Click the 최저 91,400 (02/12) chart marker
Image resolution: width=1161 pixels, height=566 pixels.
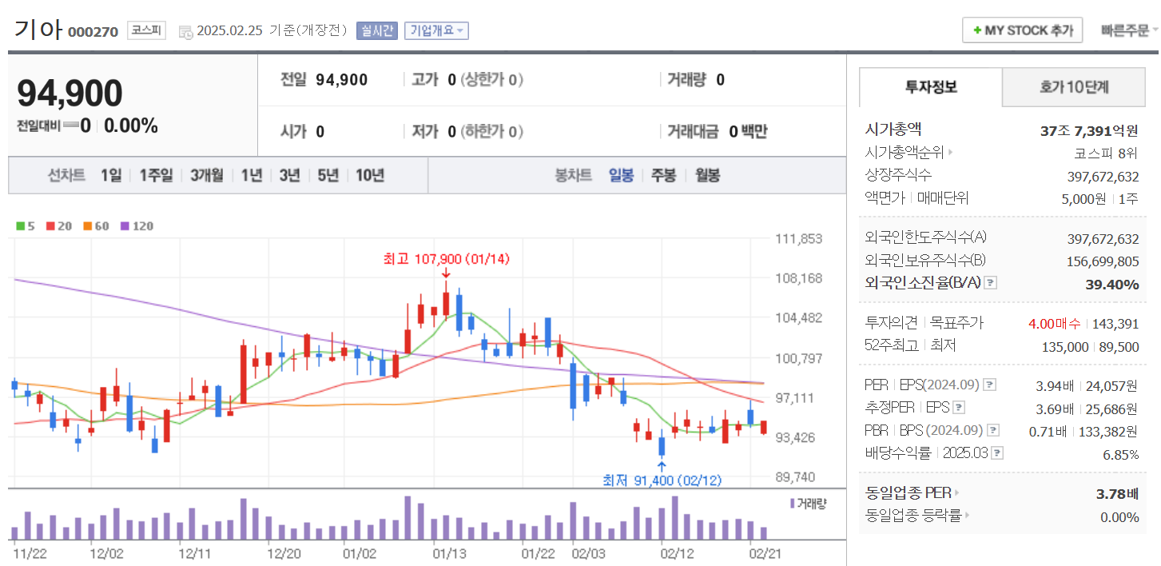(x=662, y=480)
